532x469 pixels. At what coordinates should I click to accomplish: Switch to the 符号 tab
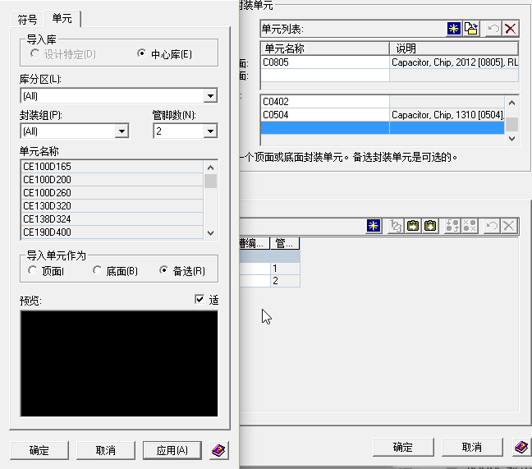click(27, 20)
